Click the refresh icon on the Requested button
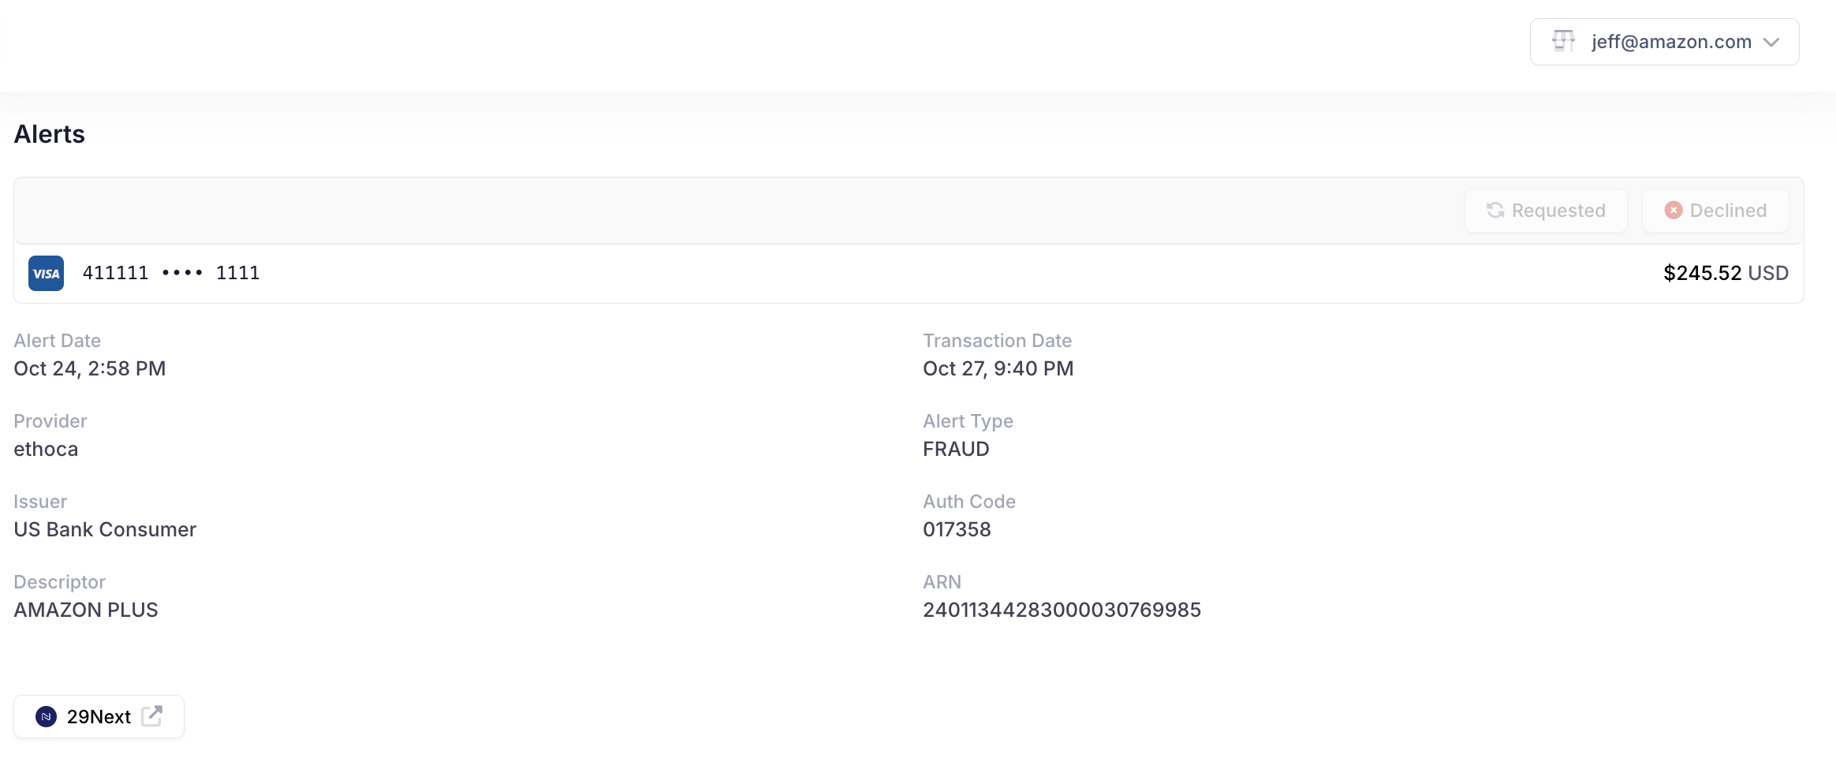The height and width of the screenshot is (773, 1836). click(x=1495, y=211)
